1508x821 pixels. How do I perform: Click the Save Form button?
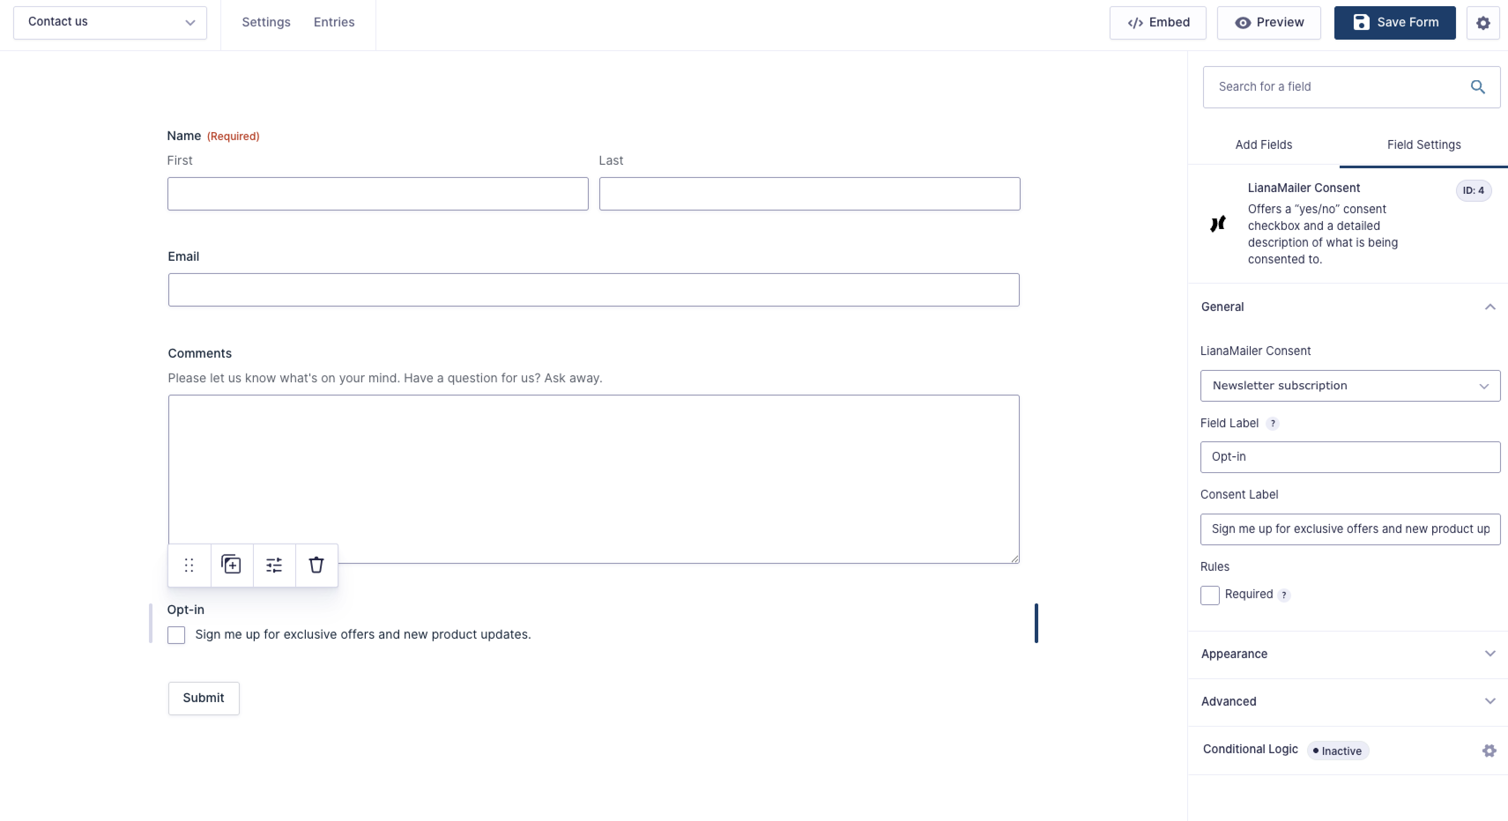pos(1394,23)
